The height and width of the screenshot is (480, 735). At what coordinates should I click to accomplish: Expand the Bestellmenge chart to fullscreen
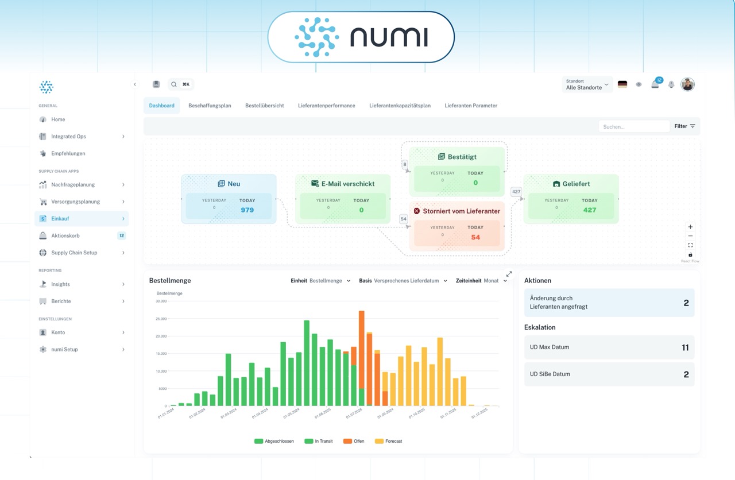[509, 274]
